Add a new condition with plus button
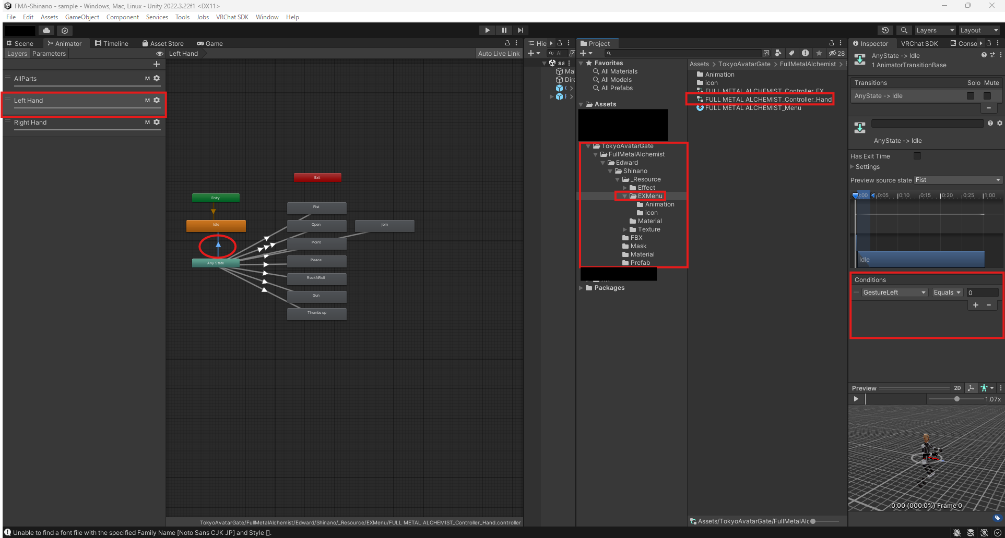 pos(975,305)
